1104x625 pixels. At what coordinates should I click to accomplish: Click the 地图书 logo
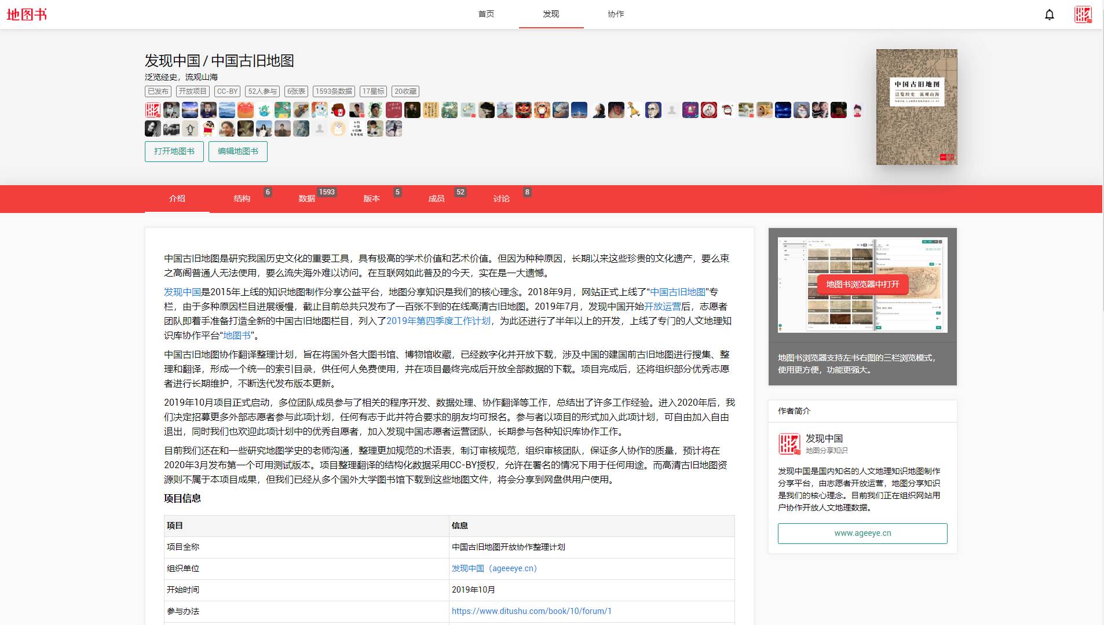tap(27, 14)
